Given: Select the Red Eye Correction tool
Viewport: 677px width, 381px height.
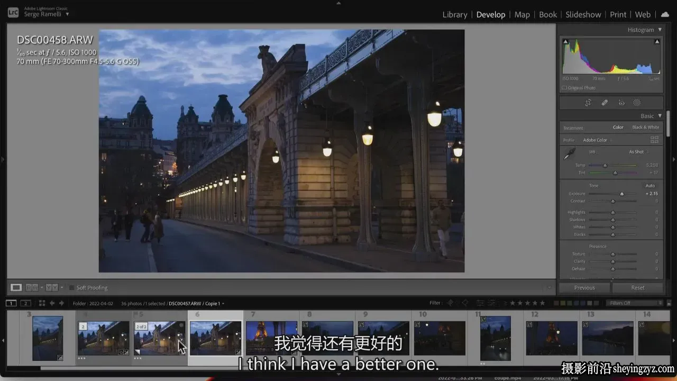Looking at the screenshot, I should 621,103.
